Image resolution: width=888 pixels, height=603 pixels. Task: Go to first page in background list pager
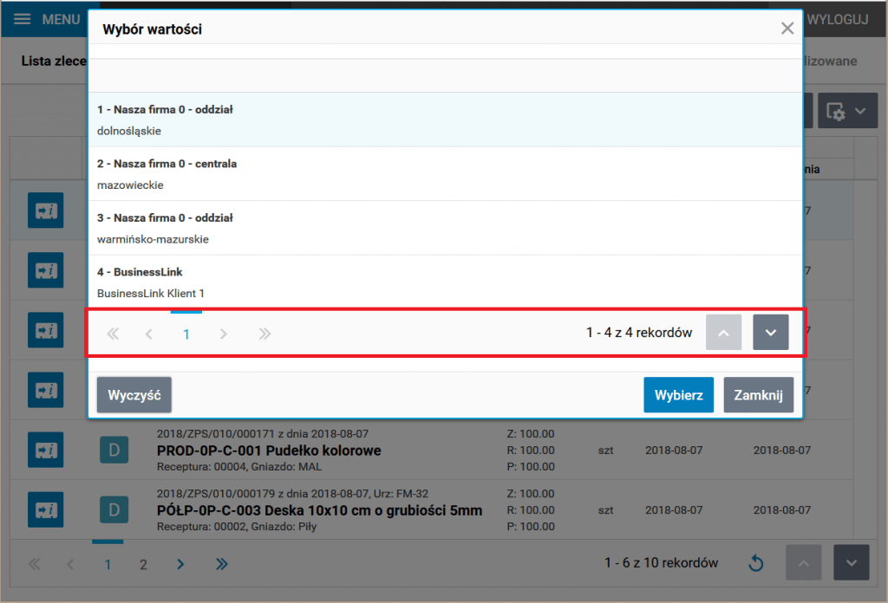(35, 564)
